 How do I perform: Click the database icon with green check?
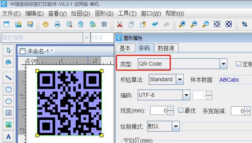pos(92,24)
